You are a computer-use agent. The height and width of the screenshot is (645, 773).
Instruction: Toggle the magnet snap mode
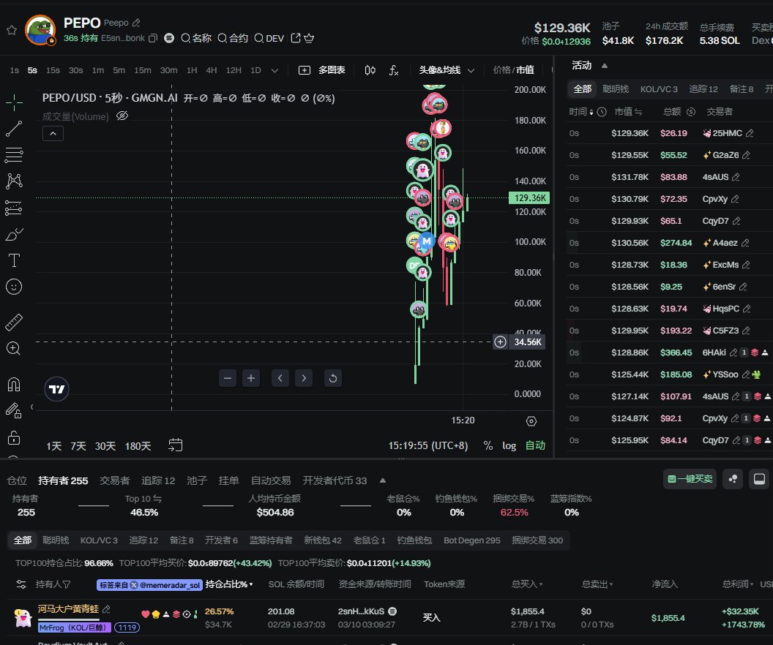[14, 384]
